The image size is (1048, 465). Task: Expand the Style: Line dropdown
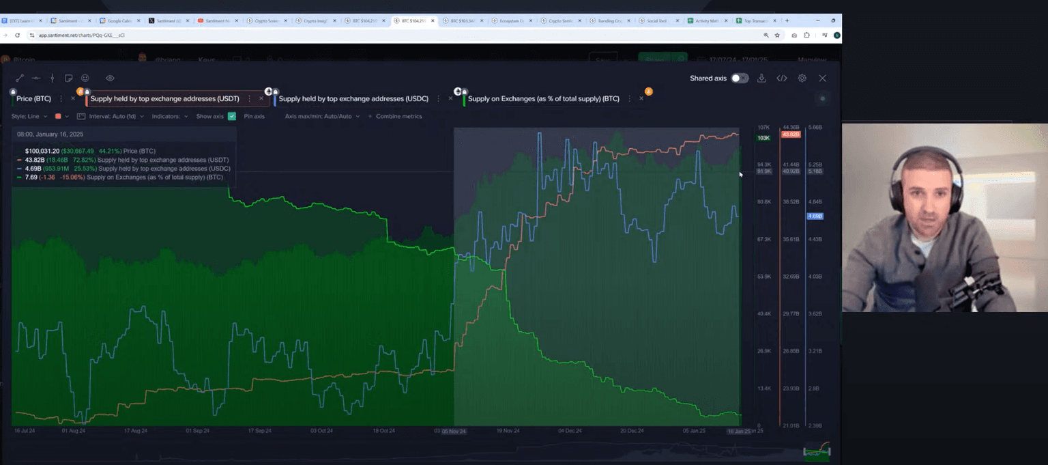pos(28,117)
